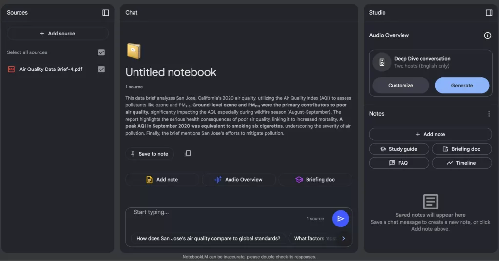Click Save to note pin button
Image resolution: width=499 pixels, height=261 pixels.
[x=149, y=154]
